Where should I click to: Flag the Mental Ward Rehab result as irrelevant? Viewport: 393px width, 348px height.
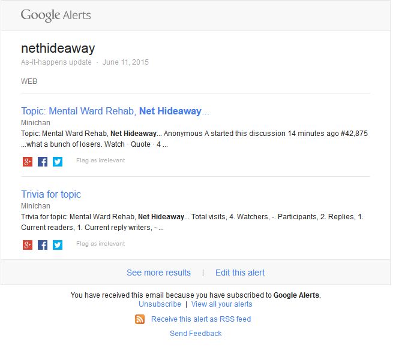point(101,161)
